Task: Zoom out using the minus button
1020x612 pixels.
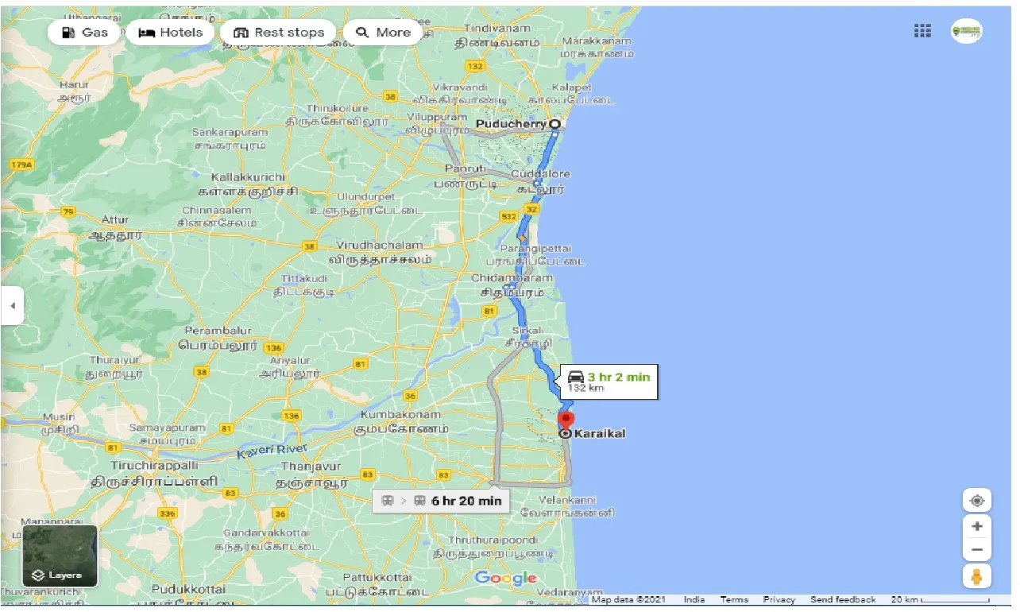Action: [x=976, y=549]
